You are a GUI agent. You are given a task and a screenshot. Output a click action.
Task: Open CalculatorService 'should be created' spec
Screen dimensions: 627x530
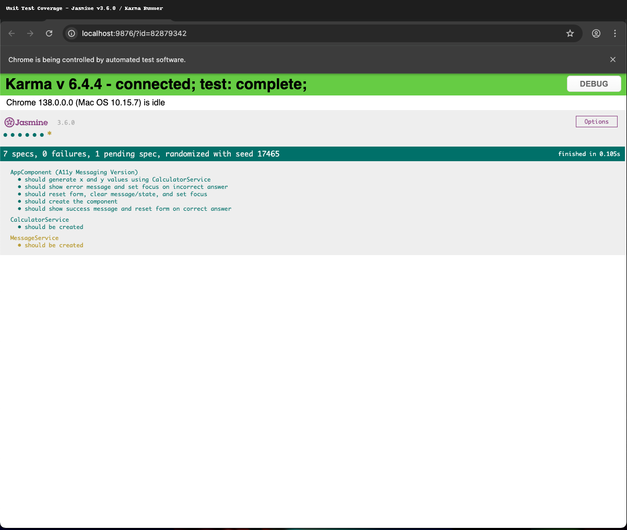[x=54, y=227]
